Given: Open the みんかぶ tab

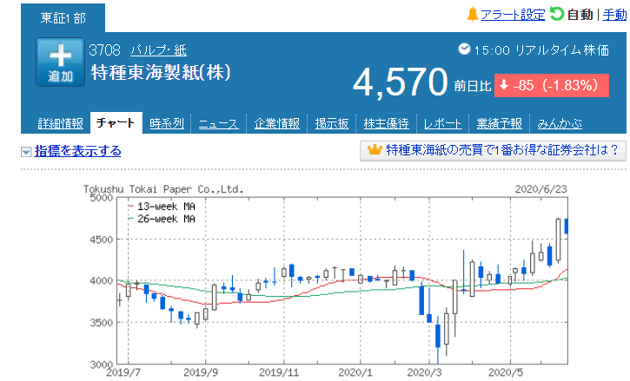Looking at the screenshot, I should pyautogui.click(x=560, y=123).
